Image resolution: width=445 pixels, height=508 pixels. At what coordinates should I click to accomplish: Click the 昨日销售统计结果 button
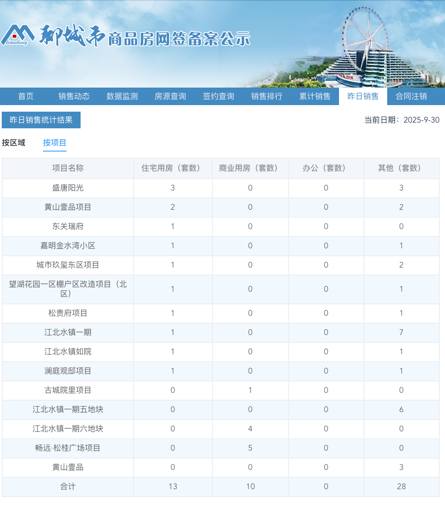click(41, 120)
